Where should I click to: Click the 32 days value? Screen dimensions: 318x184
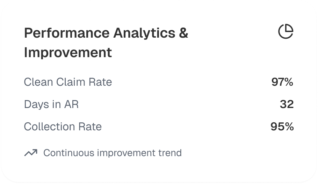coord(287,104)
